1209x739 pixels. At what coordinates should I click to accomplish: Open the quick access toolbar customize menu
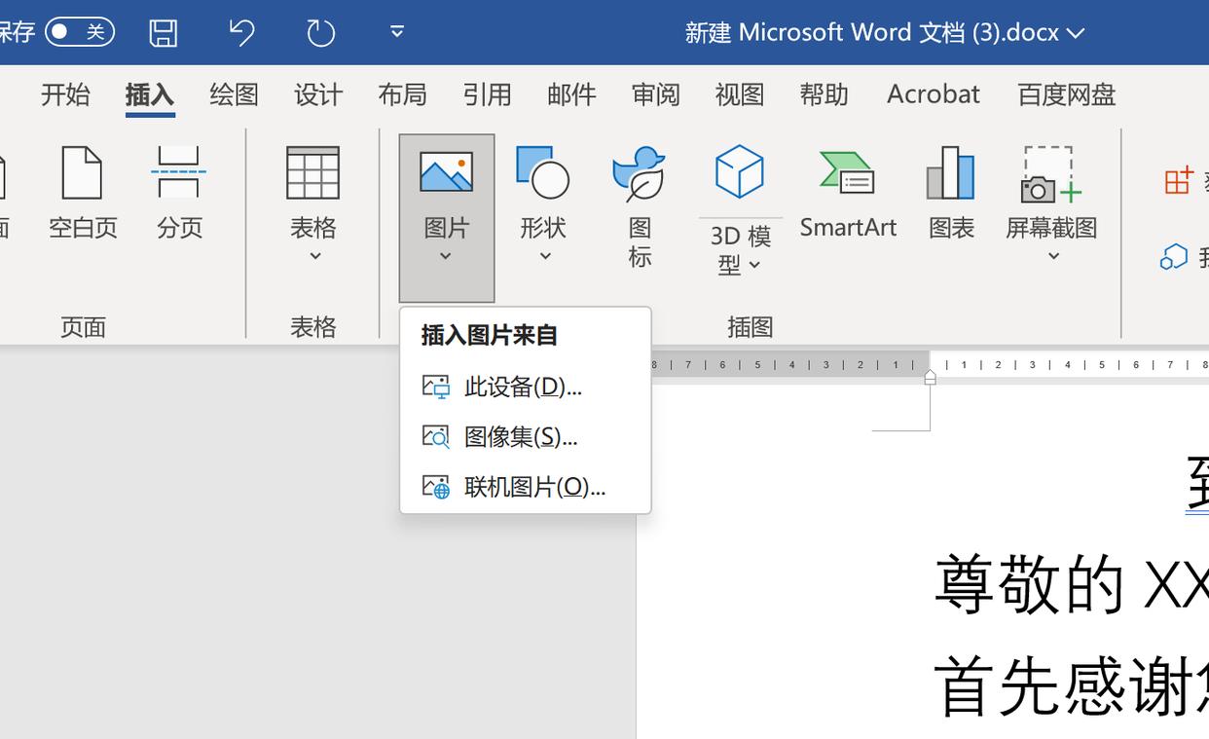(396, 31)
